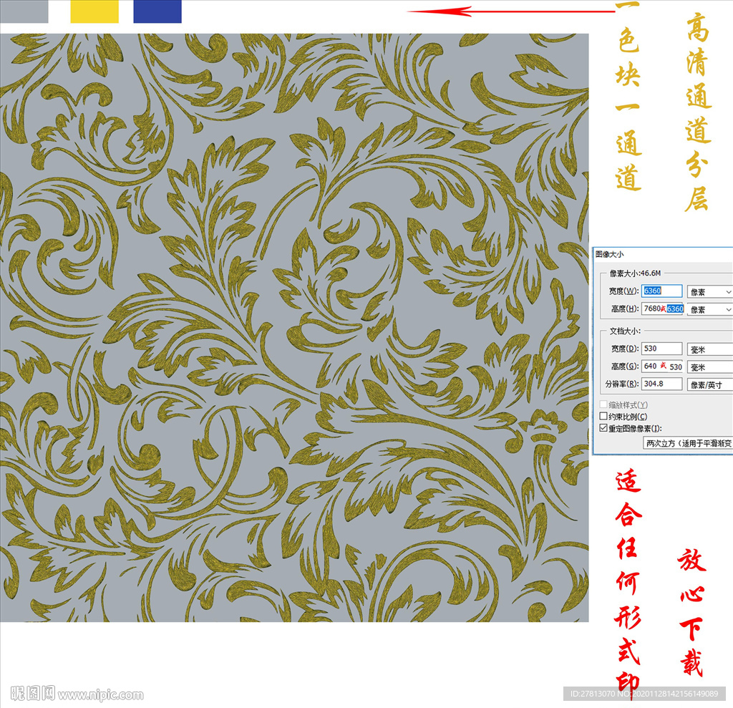The image size is (733, 708).
Task: Toggle the 缩放样式 checkbox
Action: tap(603, 404)
